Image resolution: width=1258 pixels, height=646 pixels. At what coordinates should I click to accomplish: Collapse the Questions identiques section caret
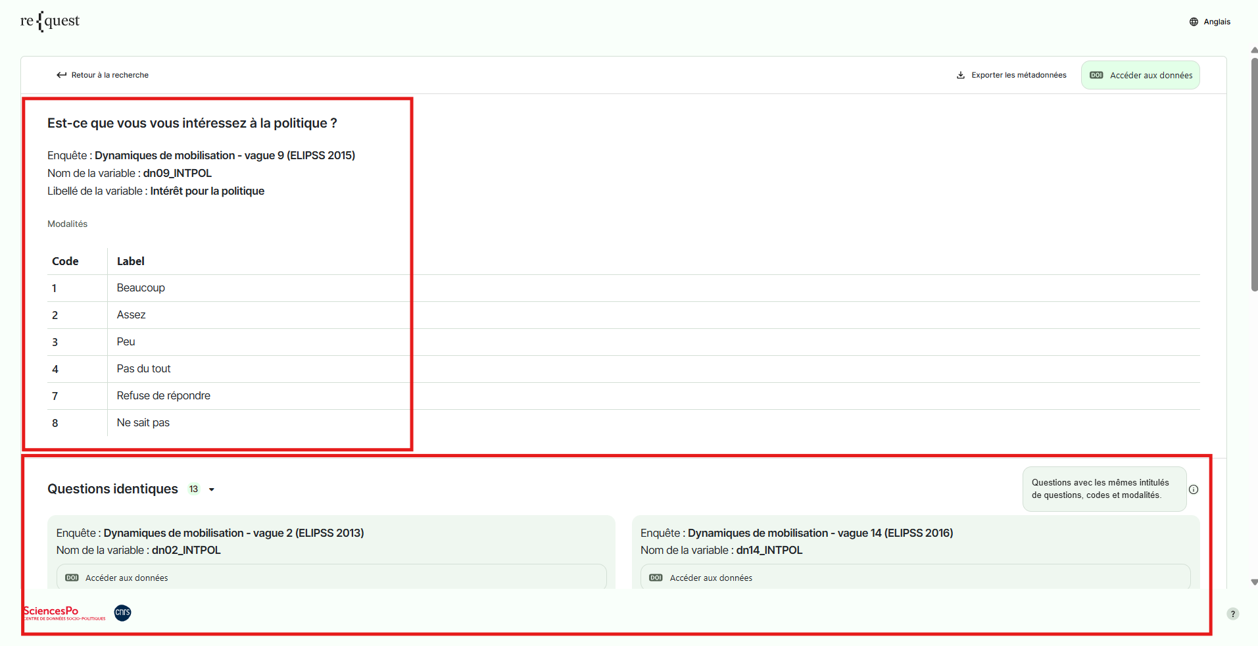coord(212,489)
